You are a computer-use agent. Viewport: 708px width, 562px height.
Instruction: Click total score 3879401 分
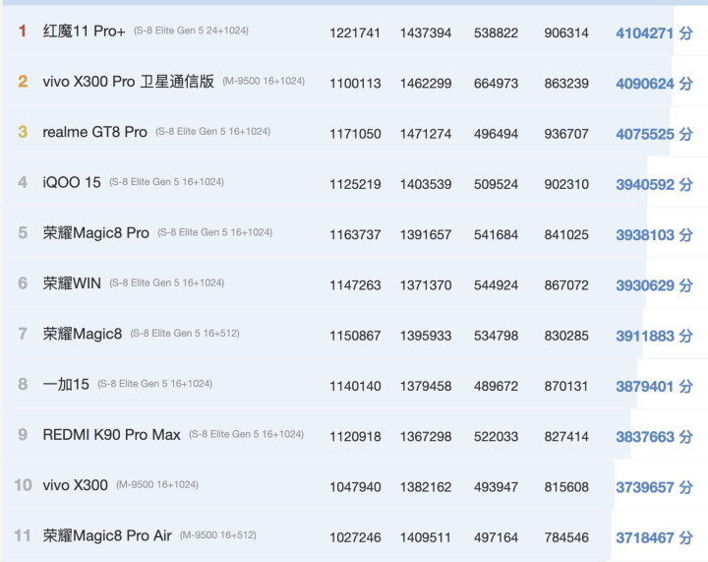[x=654, y=386]
